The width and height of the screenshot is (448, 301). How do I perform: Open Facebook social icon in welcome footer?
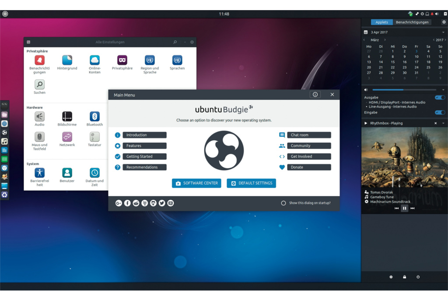click(x=127, y=203)
